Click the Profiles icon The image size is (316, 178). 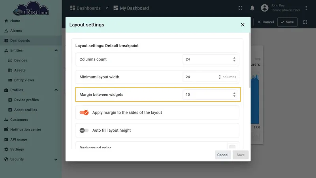tap(6, 90)
